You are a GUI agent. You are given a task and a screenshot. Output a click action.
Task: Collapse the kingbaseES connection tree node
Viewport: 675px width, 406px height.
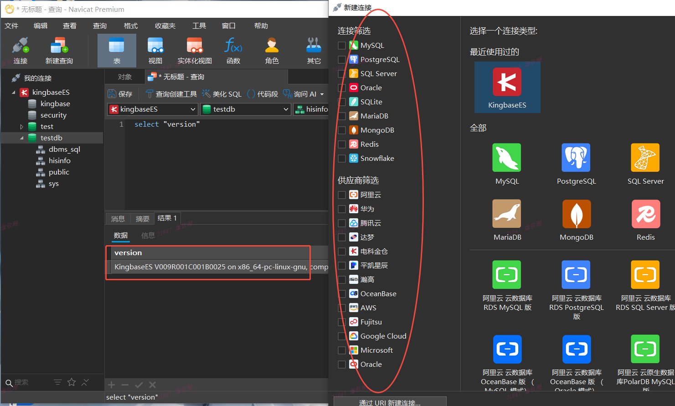point(14,93)
